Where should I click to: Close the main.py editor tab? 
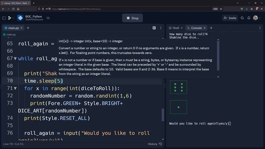point(22,28)
